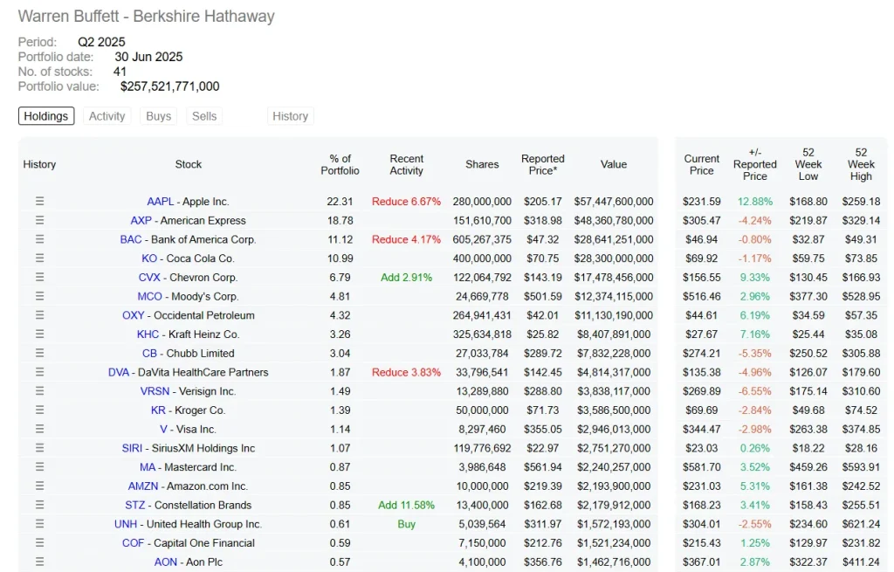894x572 pixels.
Task: Open history icon for Visa Inc. row
Action: (x=39, y=429)
